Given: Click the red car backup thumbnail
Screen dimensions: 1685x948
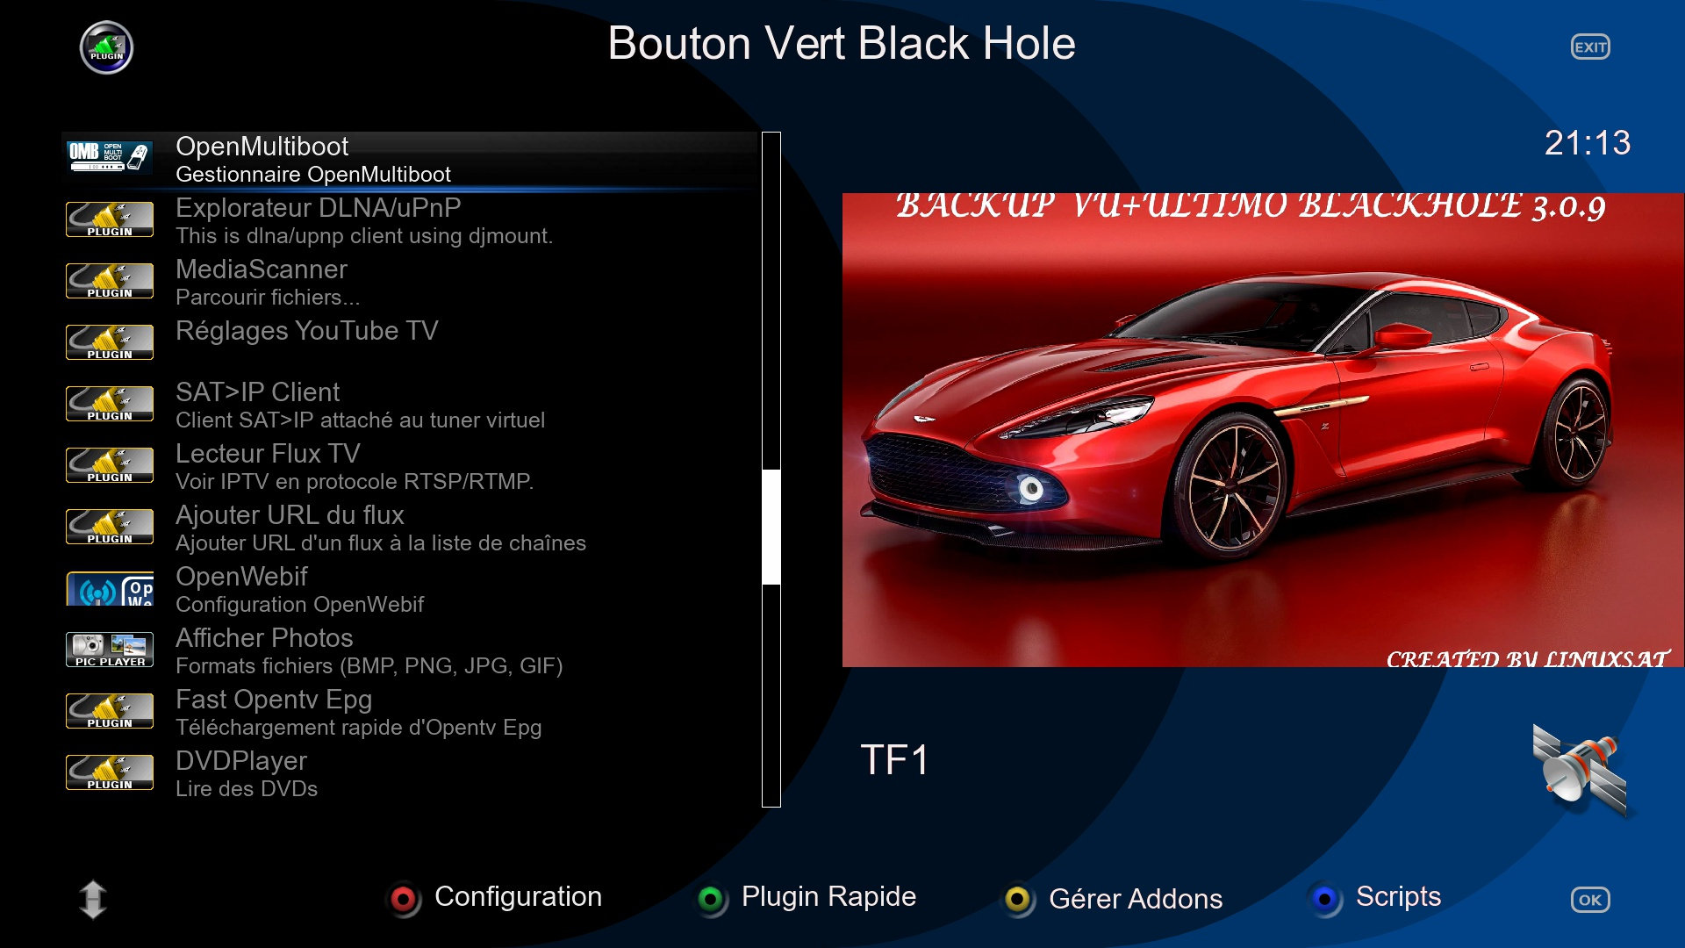Looking at the screenshot, I should click(1262, 430).
